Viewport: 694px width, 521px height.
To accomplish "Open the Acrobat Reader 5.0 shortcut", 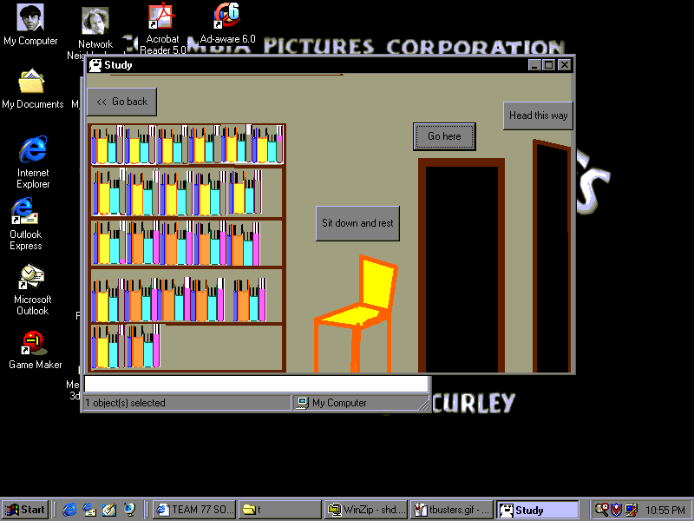I will [x=160, y=17].
